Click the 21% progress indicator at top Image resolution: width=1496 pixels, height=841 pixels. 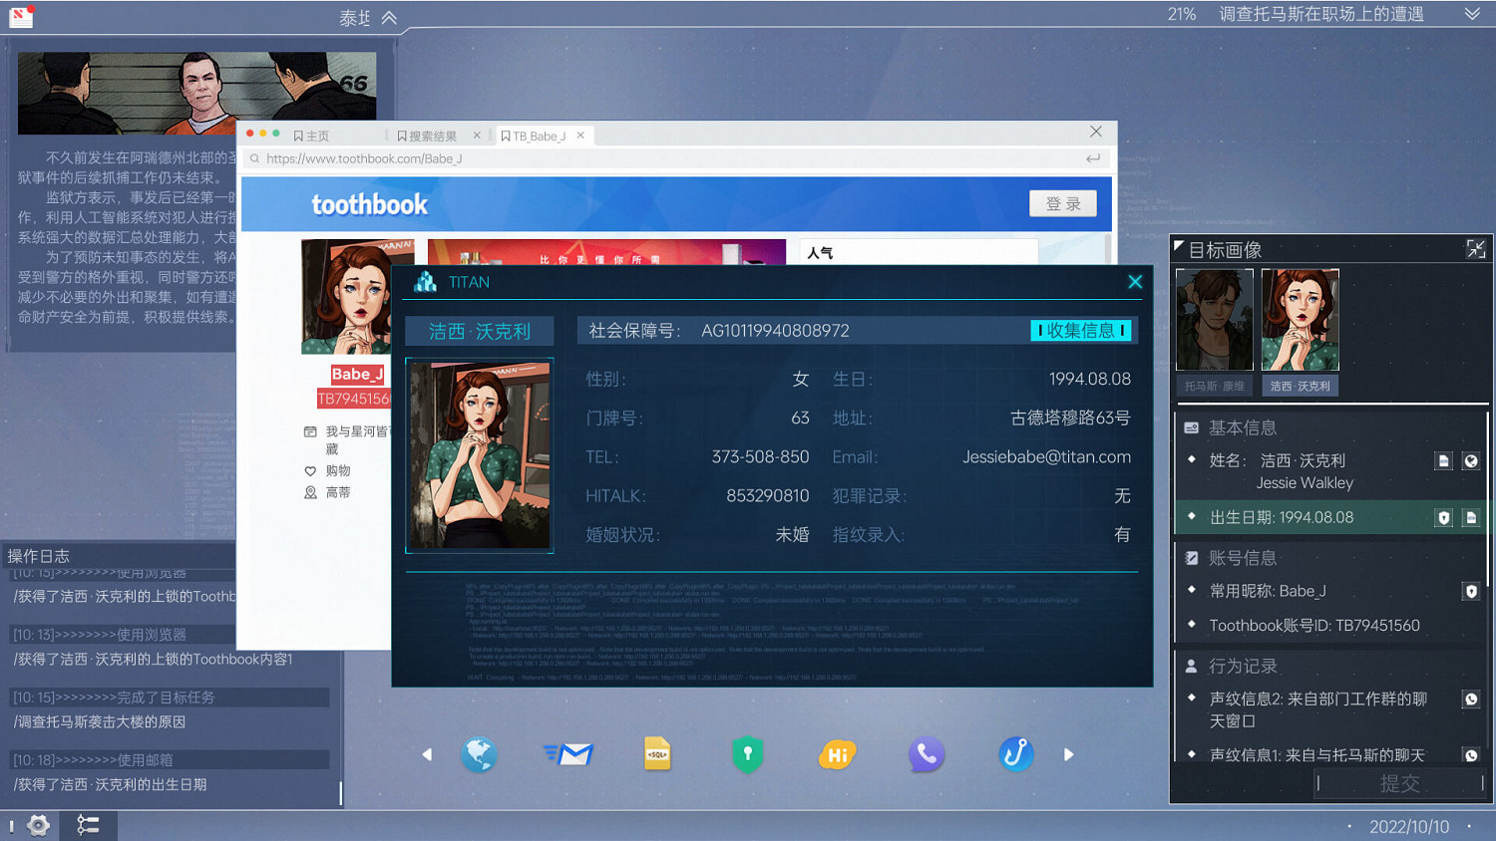1181,14
